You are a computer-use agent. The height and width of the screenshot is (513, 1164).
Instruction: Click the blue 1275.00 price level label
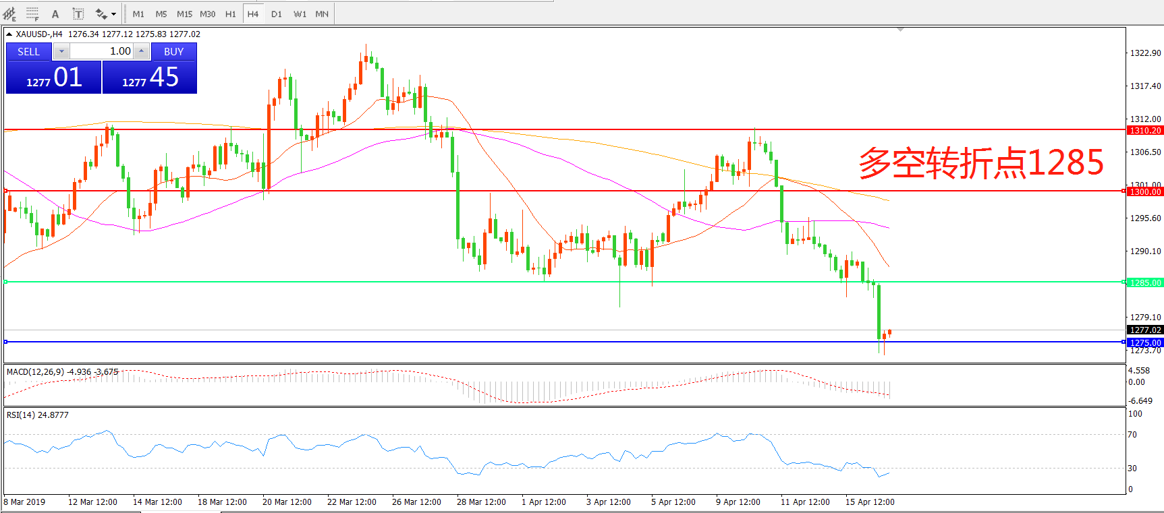[x=1145, y=342]
